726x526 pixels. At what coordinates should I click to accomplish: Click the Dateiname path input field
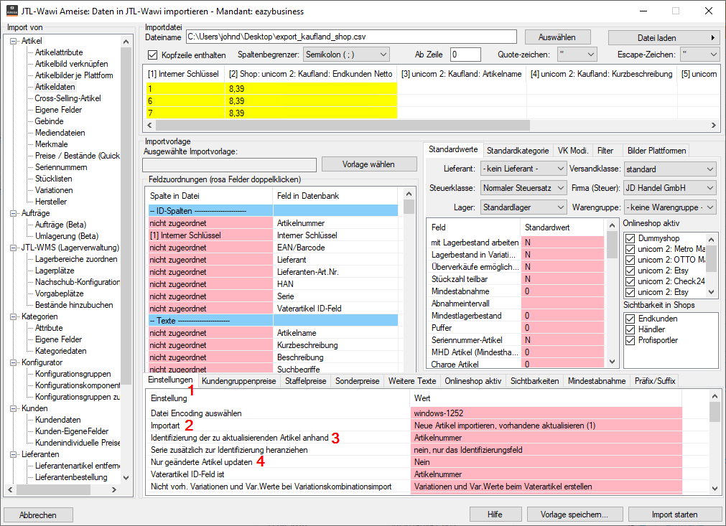coord(351,37)
